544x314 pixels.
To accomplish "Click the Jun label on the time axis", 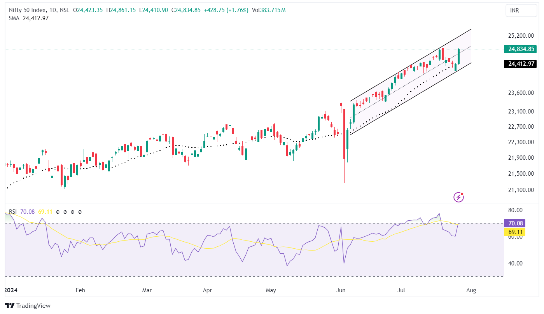I will (341, 290).
